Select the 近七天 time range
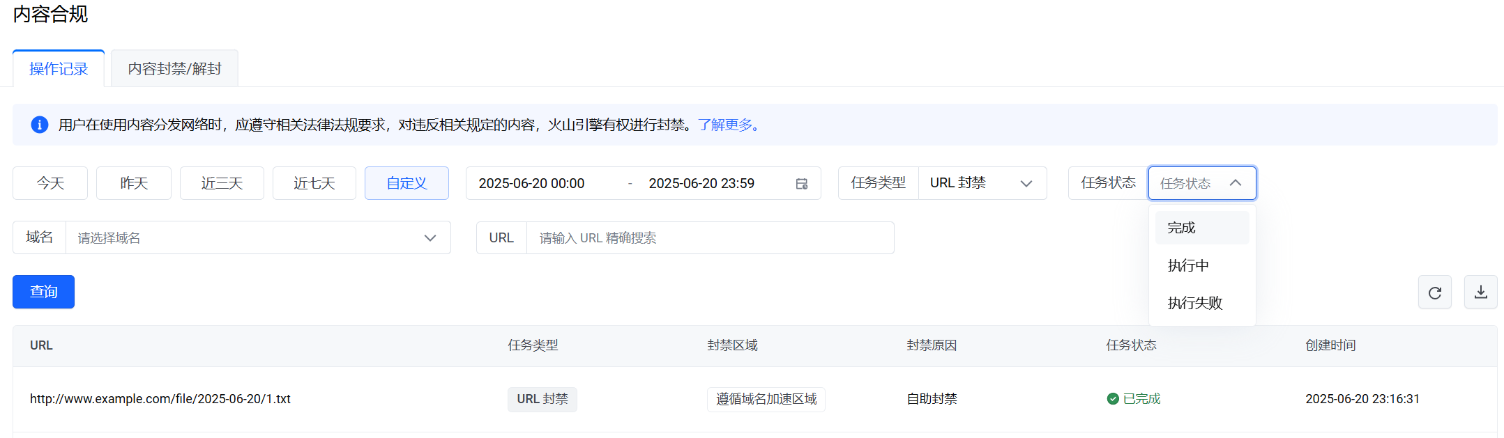The width and height of the screenshot is (1504, 438). [x=314, y=183]
